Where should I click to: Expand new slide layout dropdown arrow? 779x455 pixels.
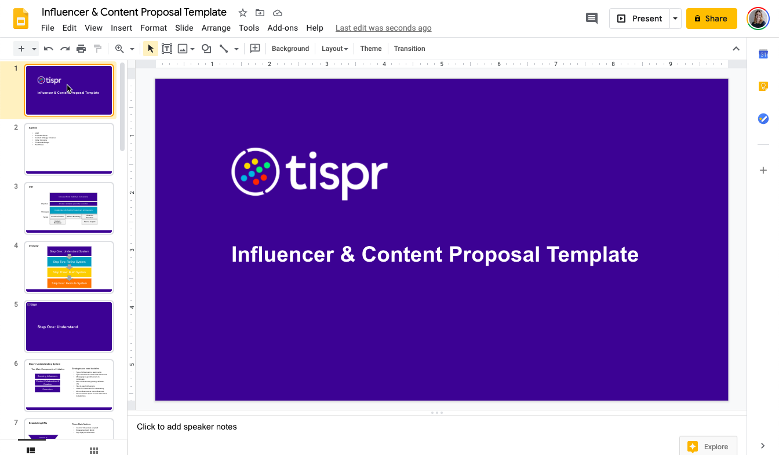pos(34,49)
